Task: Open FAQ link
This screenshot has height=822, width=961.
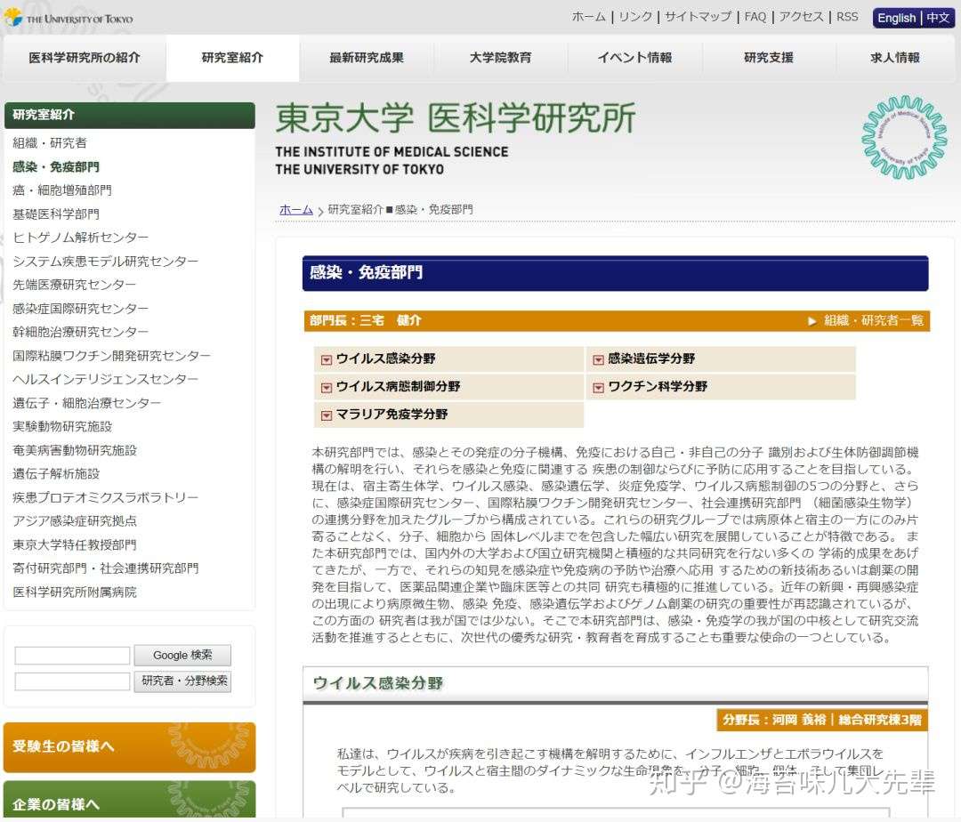Action: tap(755, 17)
